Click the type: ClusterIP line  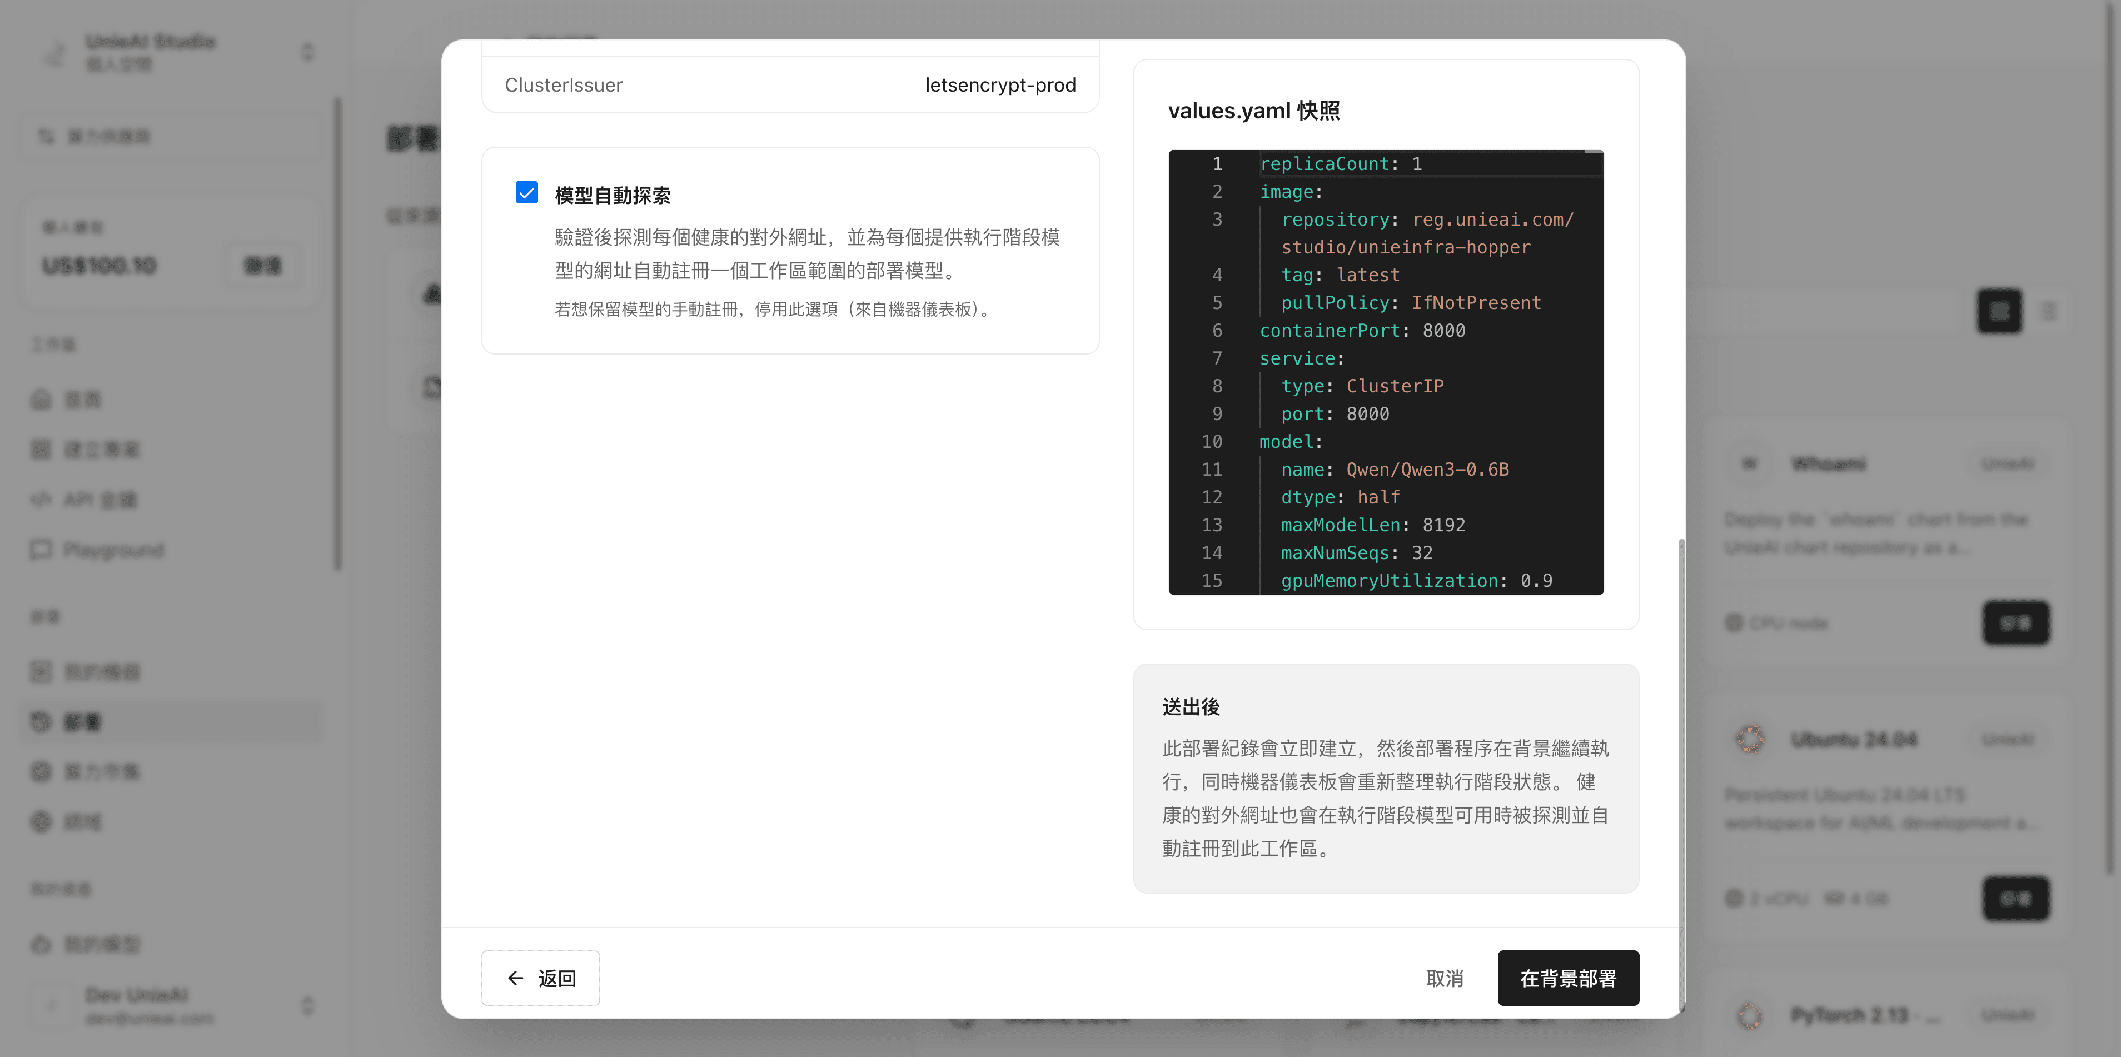coord(1362,386)
